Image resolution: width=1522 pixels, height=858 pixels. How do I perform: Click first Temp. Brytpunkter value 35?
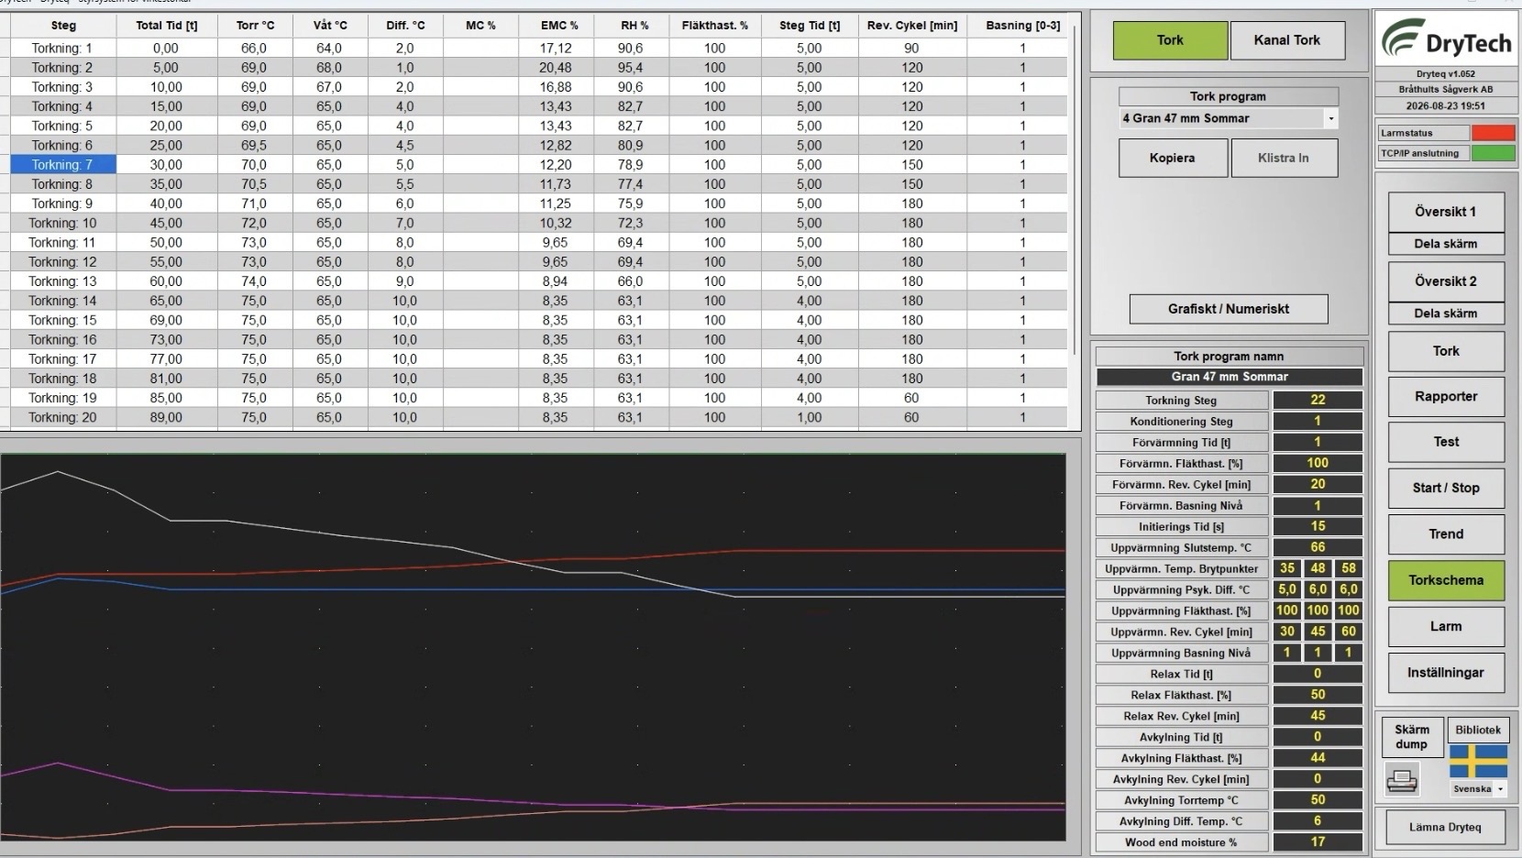pos(1287,568)
